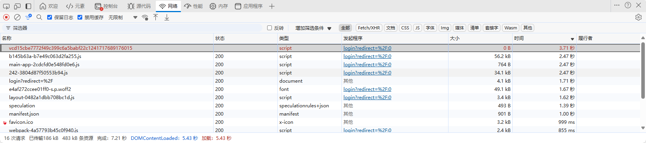
Task: Enable the 反转 filter checkbox
Action: 269,28
